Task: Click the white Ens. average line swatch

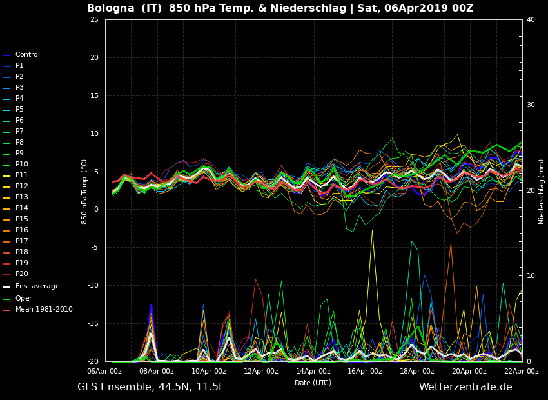Action: (6, 287)
